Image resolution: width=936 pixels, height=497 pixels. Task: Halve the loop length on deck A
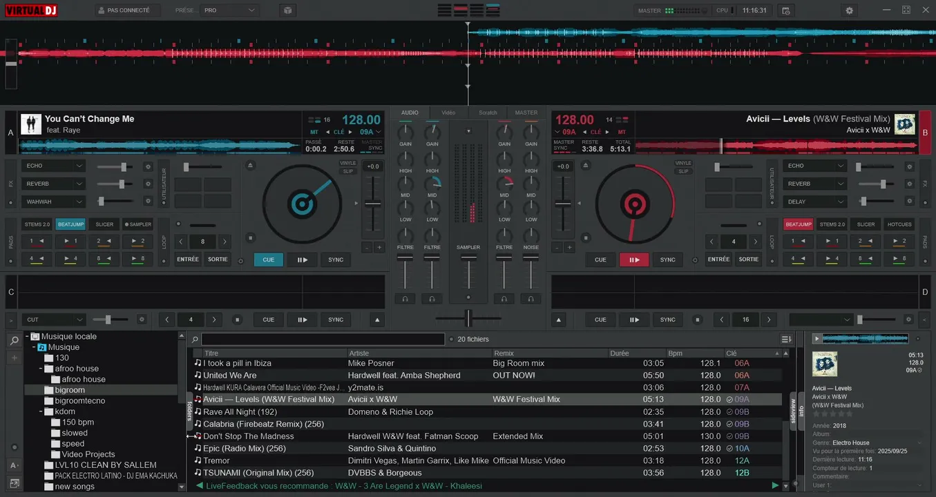tap(181, 242)
